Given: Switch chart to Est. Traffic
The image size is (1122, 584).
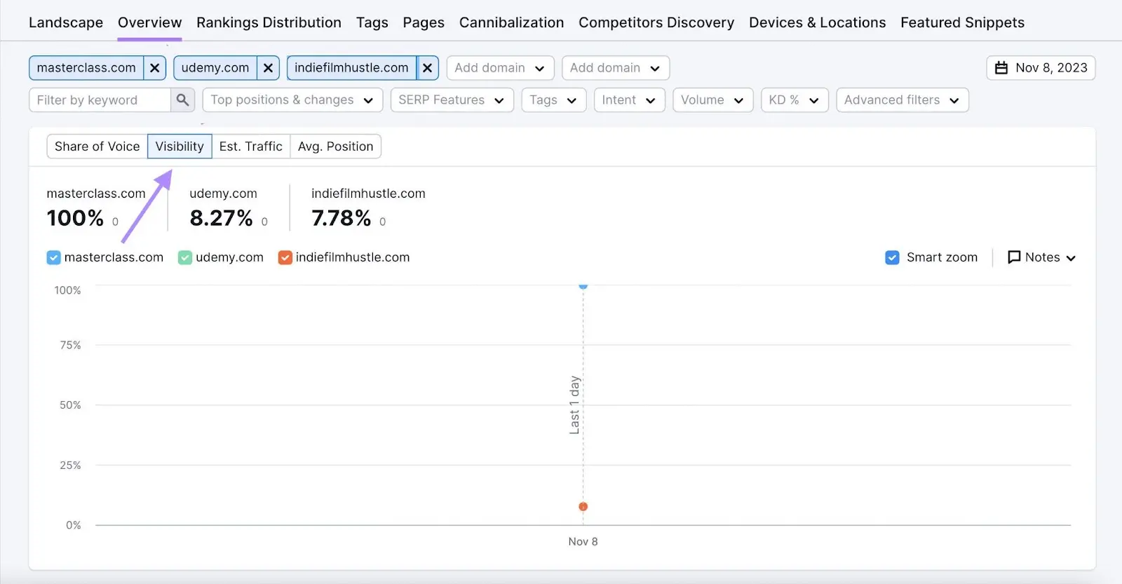Looking at the screenshot, I should [x=250, y=147].
